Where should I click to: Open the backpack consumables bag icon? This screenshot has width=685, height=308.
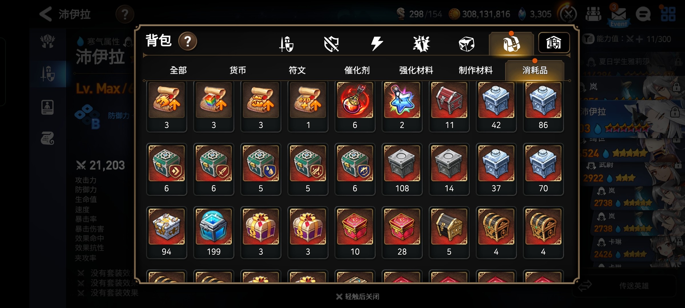click(511, 44)
